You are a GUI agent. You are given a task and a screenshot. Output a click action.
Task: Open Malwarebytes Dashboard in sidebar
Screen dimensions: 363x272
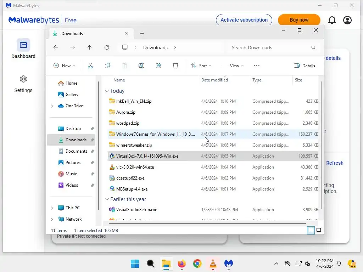[23, 49]
